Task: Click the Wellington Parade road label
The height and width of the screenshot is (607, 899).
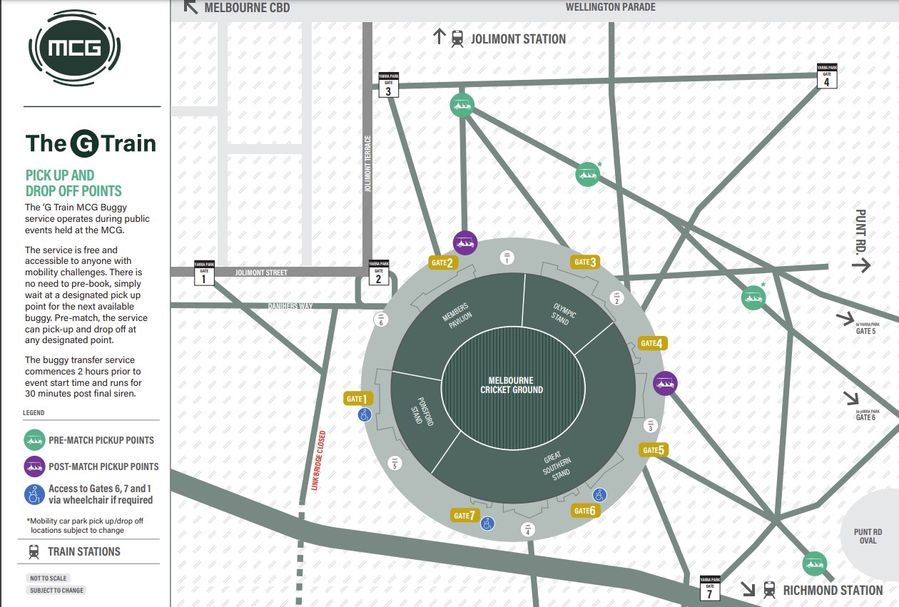Action: point(610,7)
